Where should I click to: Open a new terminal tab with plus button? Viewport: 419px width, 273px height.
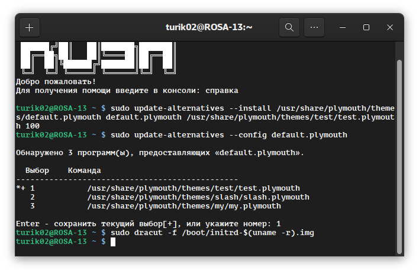[x=30, y=27]
